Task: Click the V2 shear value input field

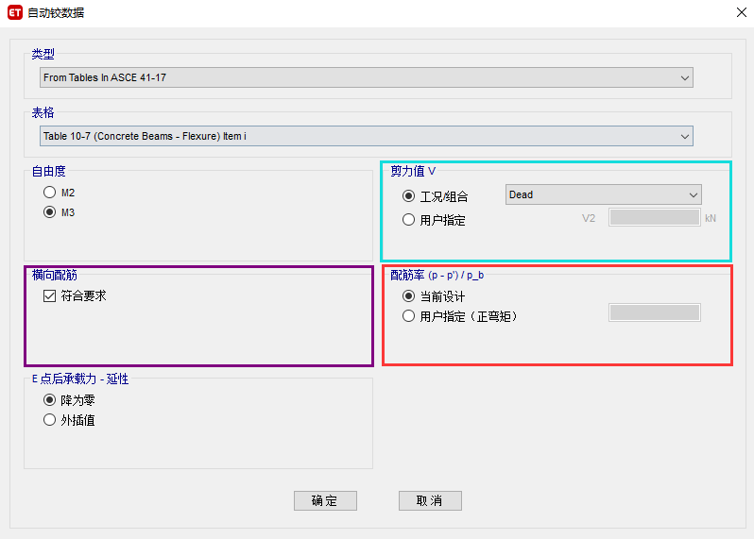Action: pyautogui.click(x=655, y=218)
